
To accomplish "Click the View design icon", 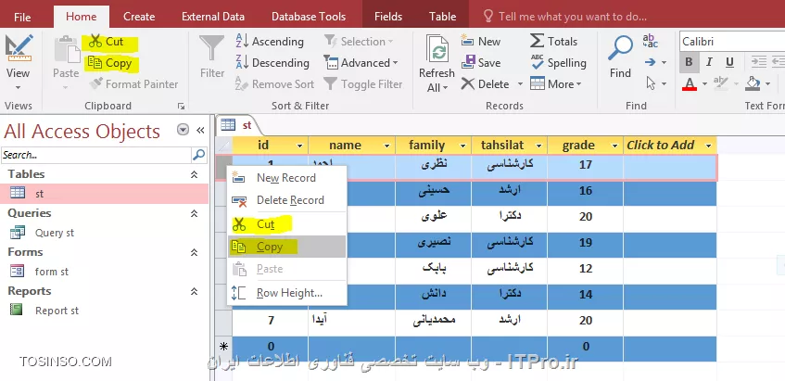I will 18,48.
